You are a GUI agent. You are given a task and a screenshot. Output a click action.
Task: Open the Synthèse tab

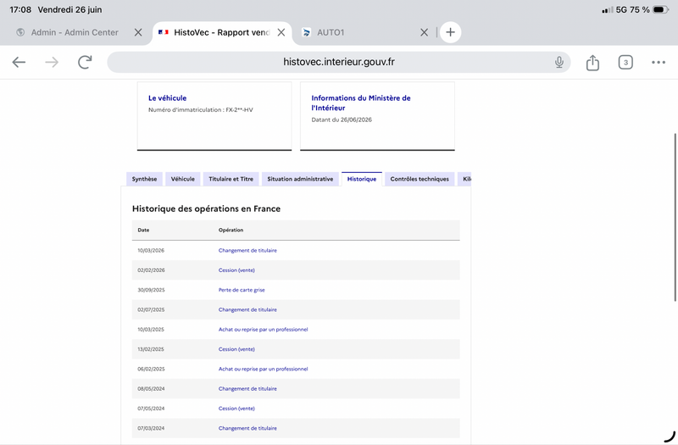144,179
